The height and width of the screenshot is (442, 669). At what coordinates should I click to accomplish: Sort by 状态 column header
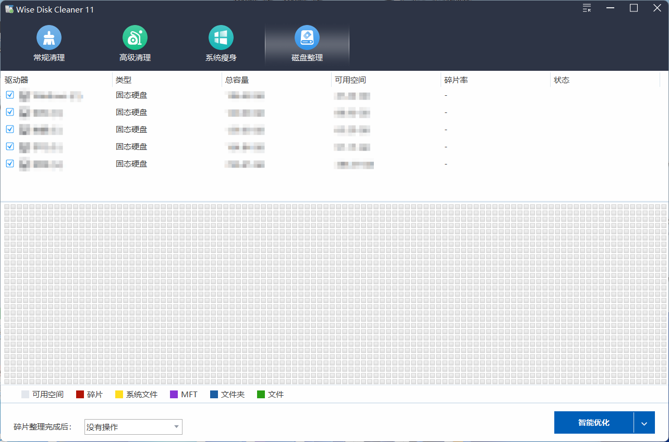pos(562,80)
